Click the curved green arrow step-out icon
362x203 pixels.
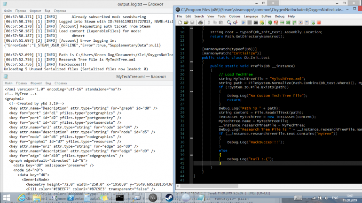tap(294, 23)
